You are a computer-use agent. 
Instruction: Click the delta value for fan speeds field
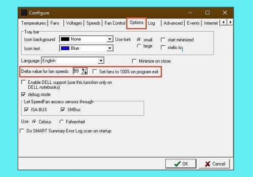(x=77, y=71)
